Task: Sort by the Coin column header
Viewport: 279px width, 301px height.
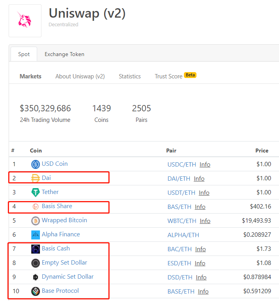Action: tap(36, 150)
